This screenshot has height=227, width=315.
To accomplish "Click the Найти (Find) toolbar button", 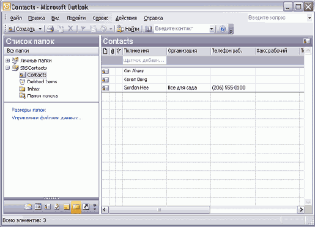I will (128, 29).
